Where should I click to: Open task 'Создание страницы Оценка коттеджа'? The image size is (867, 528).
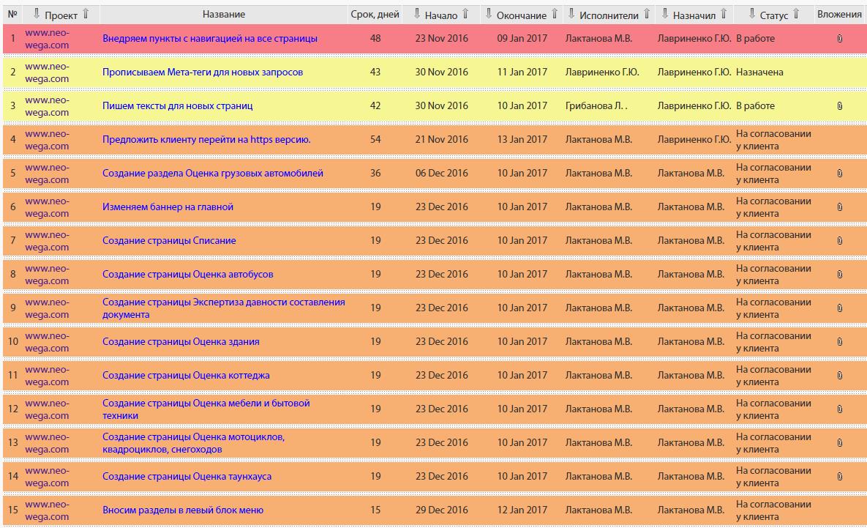[x=186, y=375]
